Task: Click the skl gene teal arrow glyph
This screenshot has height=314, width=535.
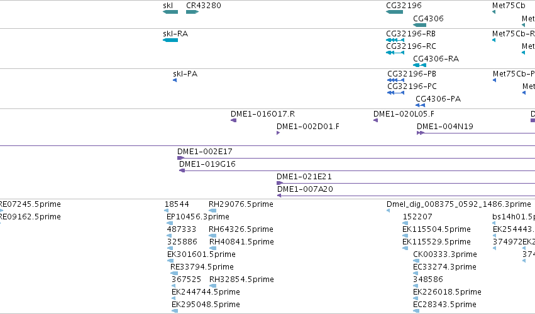Action: pos(170,12)
